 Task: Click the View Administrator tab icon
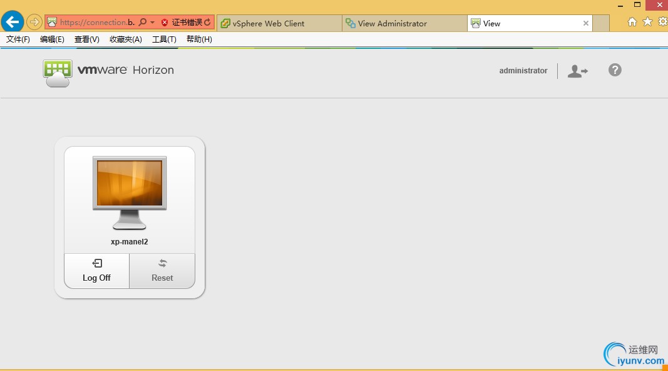click(351, 23)
